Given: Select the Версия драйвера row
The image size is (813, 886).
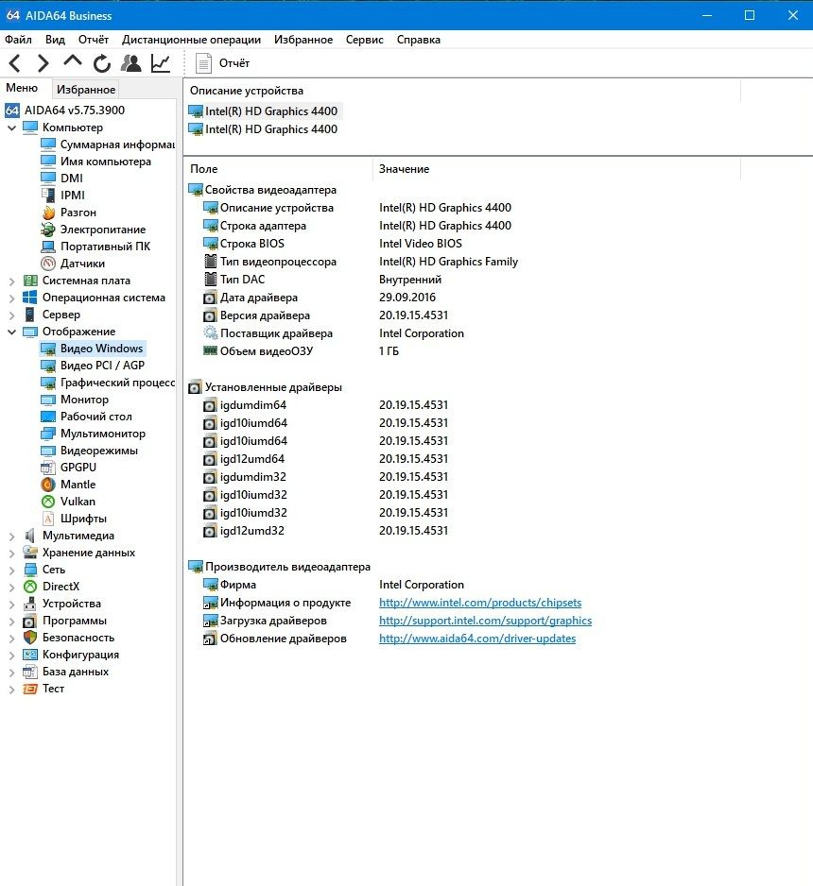Looking at the screenshot, I should coord(265,315).
